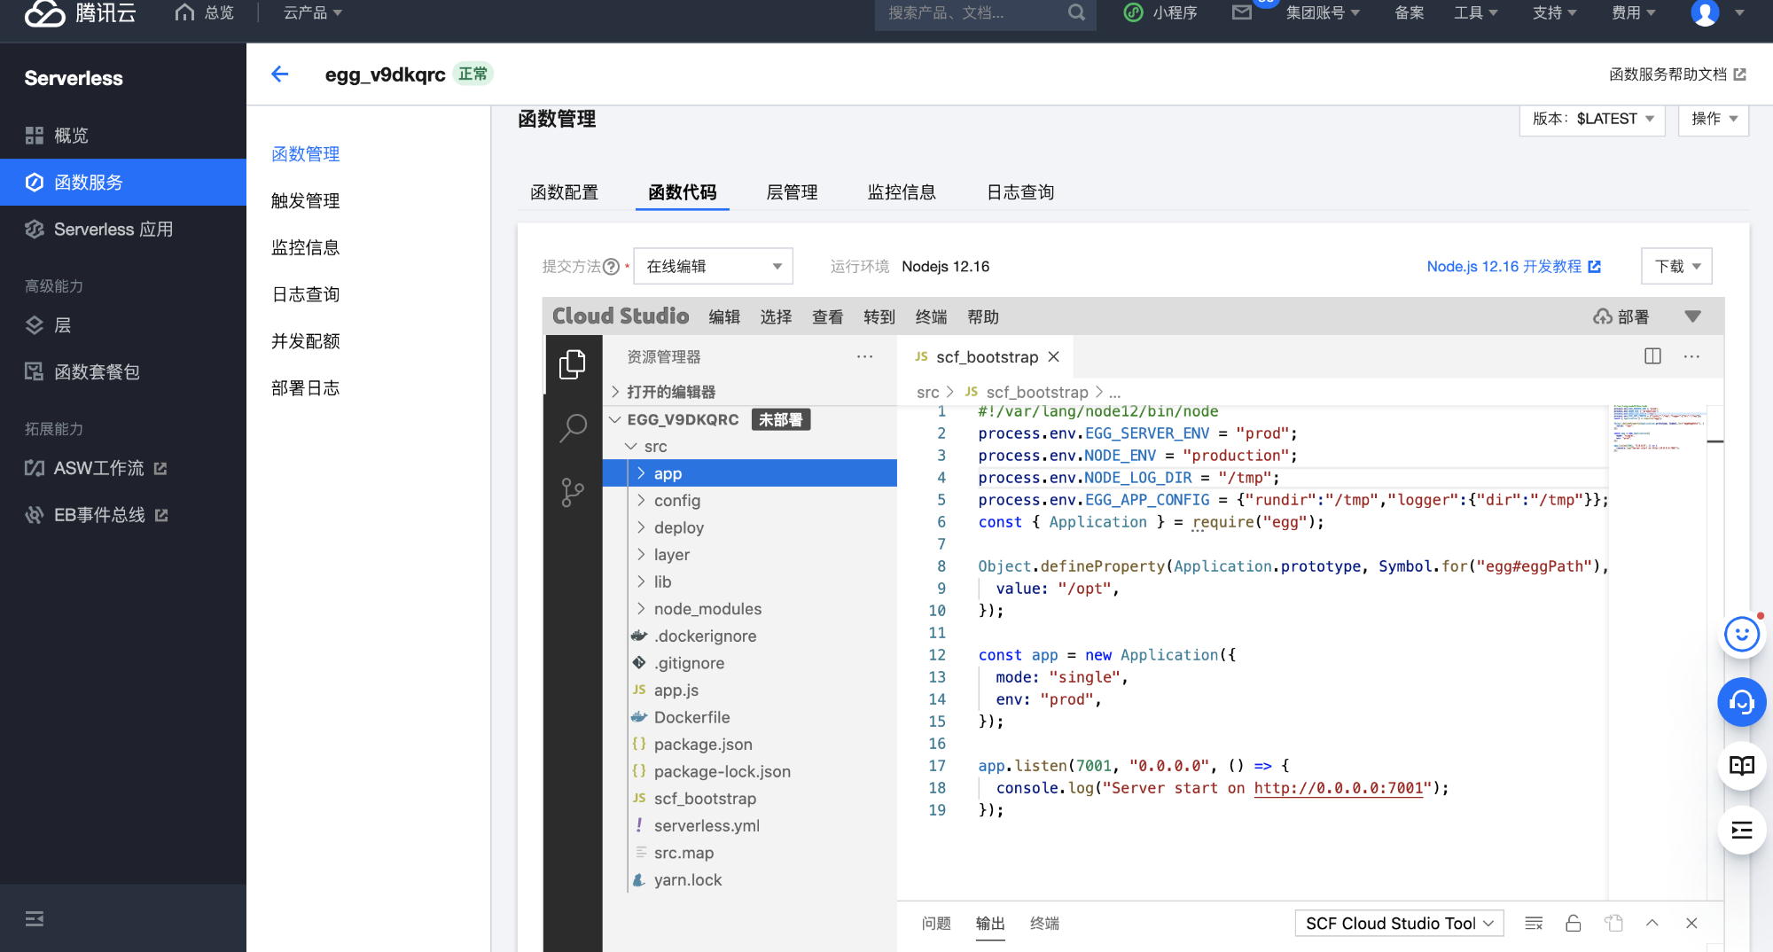1773x952 pixels.
Task: Click the mail messages icon in top bar
Action: click(1242, 12)
